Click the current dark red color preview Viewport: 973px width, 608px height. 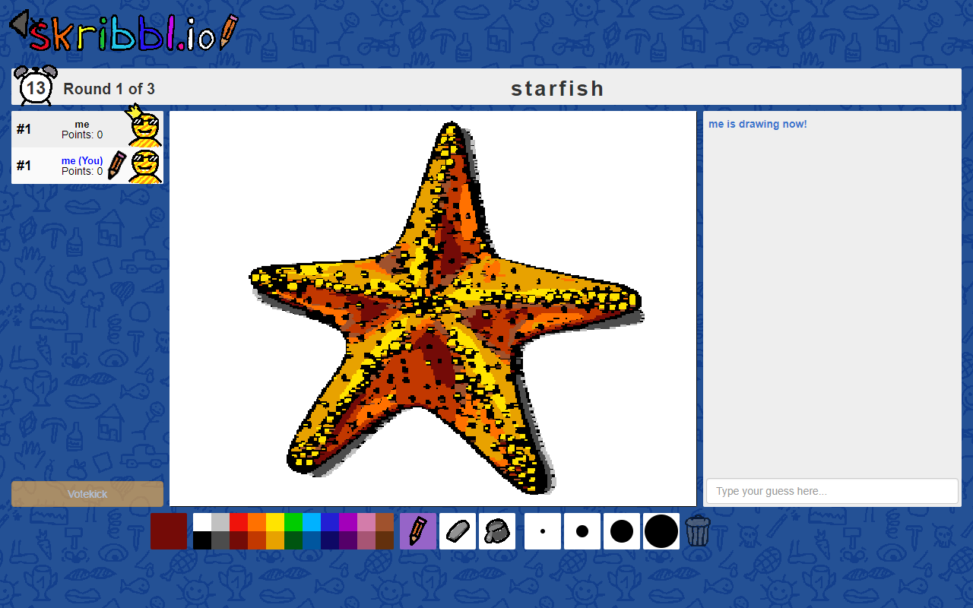[x=169, y=531]
